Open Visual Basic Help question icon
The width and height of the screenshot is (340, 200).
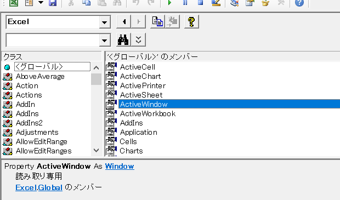[x=299, y=3]
